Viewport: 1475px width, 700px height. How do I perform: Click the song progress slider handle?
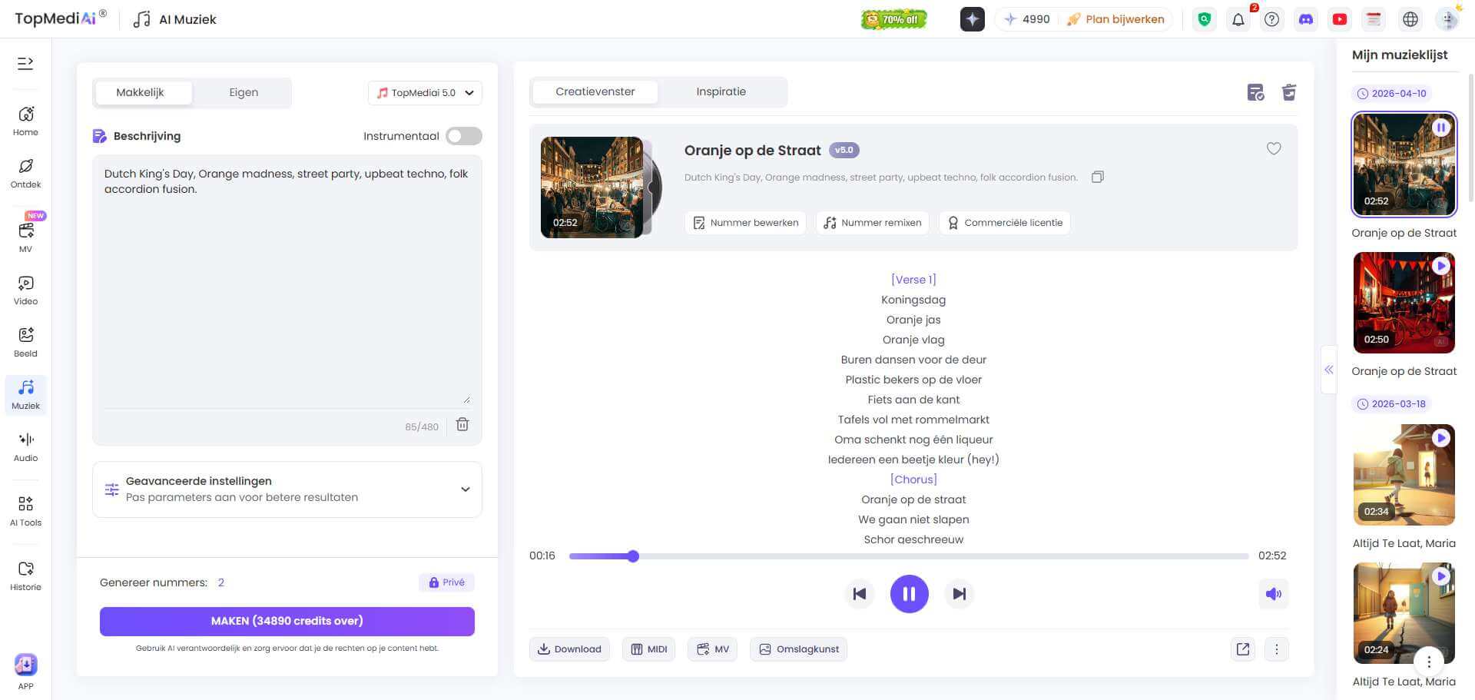click(x=633, y=556)
